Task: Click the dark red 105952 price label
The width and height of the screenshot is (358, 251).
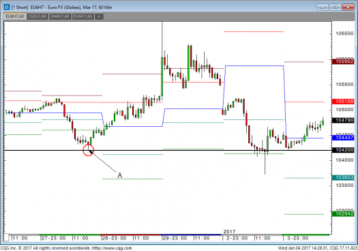Action: point(344,61)
